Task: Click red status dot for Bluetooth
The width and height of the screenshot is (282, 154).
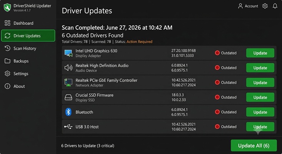Action: (x=217, y=112)
